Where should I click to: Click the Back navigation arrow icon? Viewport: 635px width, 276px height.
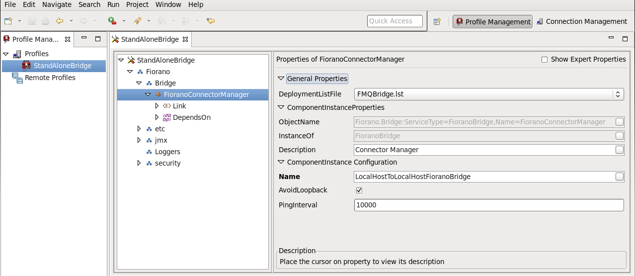60,21
